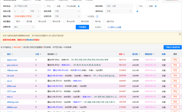Focus the 域名排除 input field
This screenshot has height=112, width=182.
pyautogui.click(x=119, y=6)
